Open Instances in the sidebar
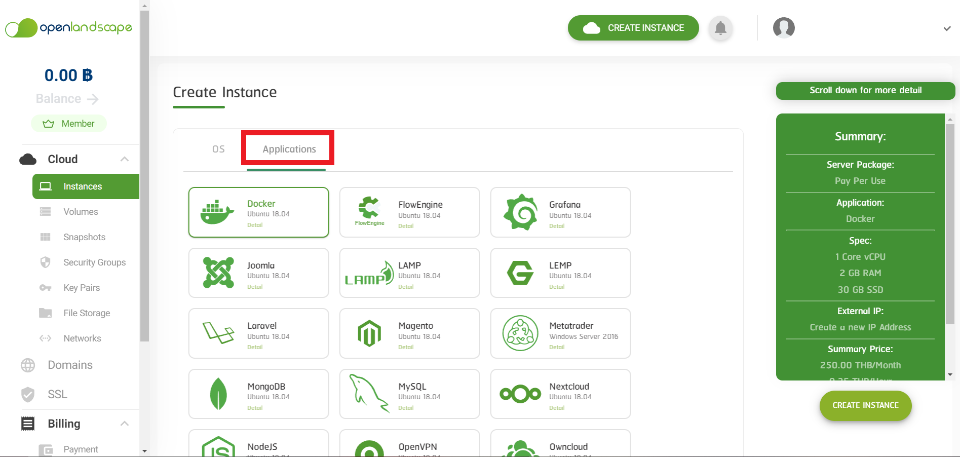Image resolution: width=960 pixels, height=457 pixels. pyautogui.click(x=86, y=186)
